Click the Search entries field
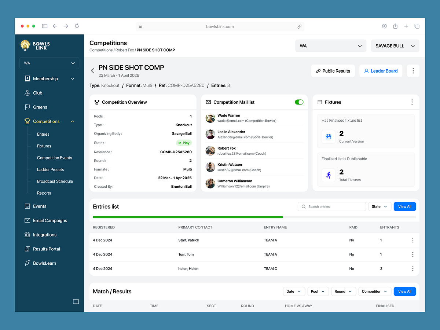 pos(332,206)
